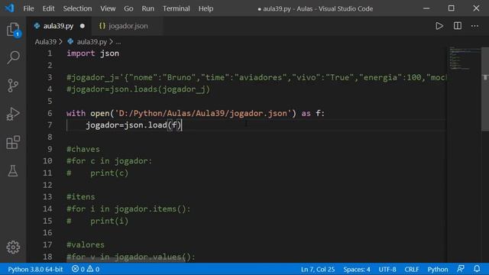Open the Source Control view

pos(13,86)
